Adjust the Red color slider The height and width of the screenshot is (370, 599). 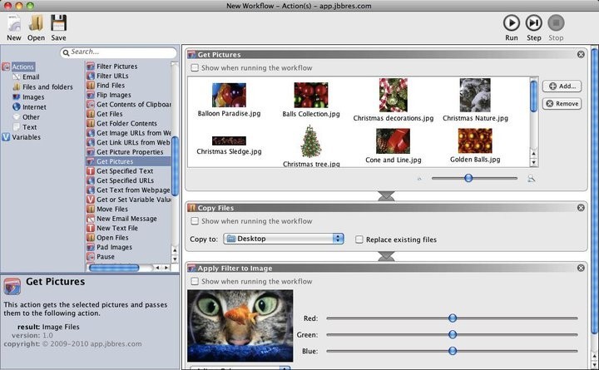coord(453,318)
